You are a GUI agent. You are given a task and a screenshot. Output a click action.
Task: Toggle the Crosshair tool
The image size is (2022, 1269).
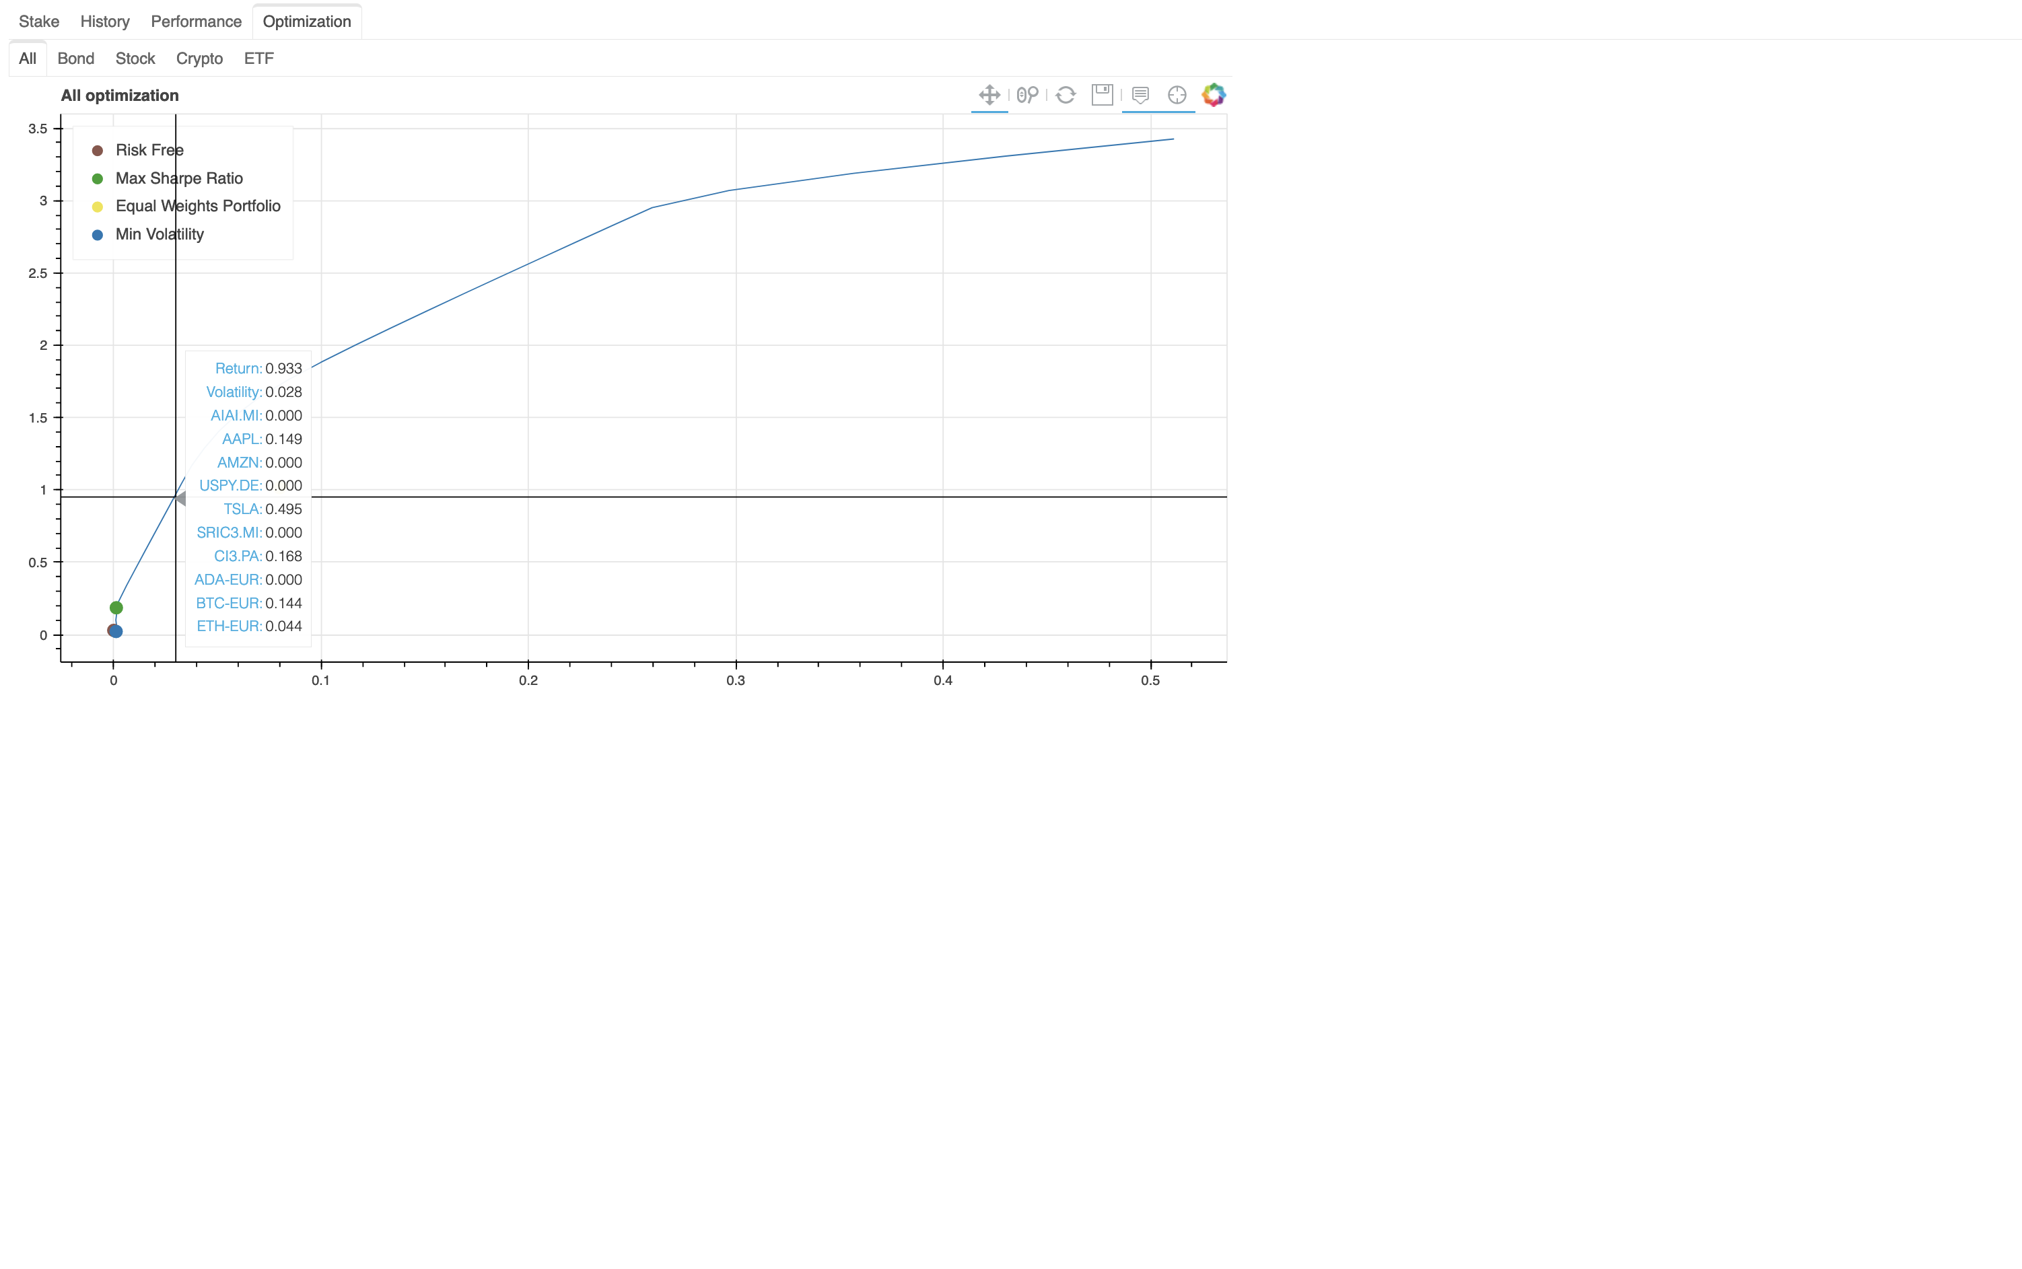tap(1177, 95)
